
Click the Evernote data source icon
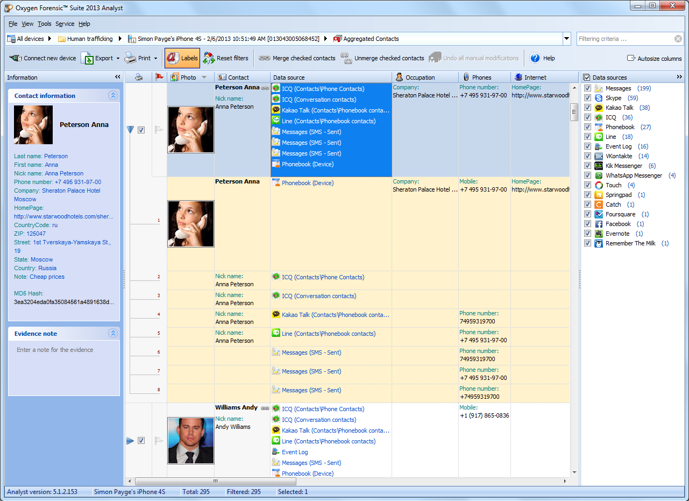pos(599,234)
